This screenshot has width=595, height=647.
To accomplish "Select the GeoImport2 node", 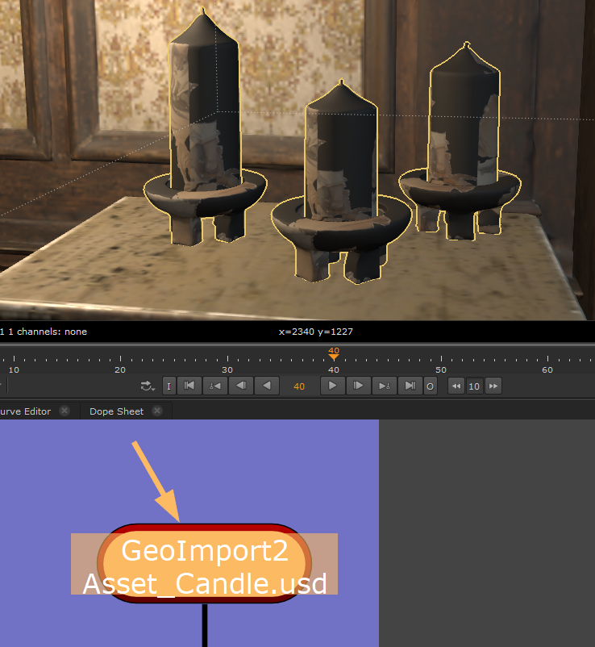I will tap(204, 564).
